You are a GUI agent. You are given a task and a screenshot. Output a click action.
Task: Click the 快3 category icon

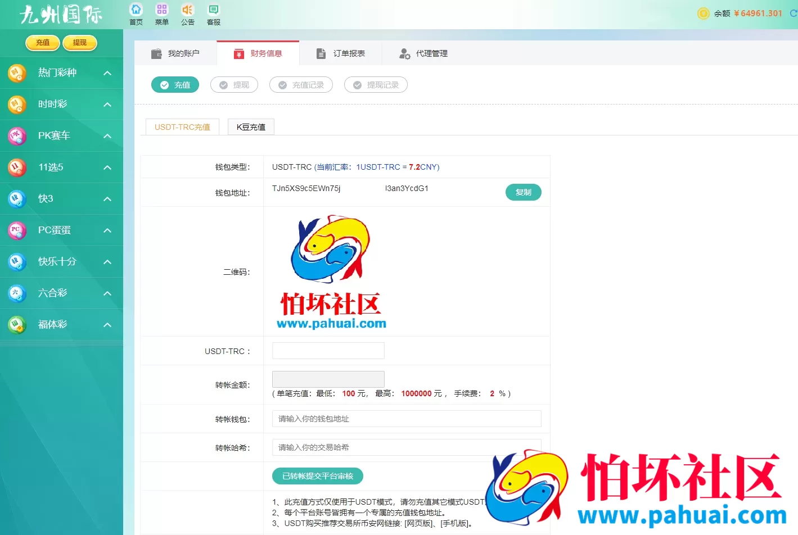coord(17,199)
